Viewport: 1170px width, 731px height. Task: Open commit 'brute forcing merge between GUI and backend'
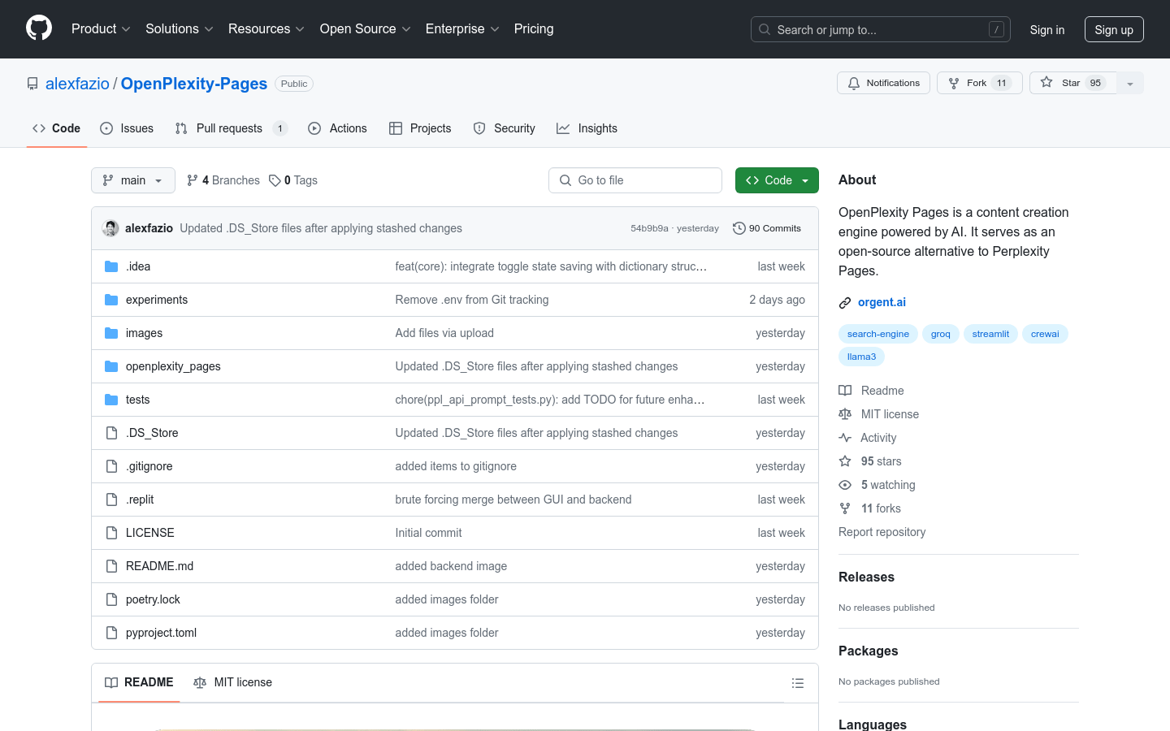(x=513, y=500)
